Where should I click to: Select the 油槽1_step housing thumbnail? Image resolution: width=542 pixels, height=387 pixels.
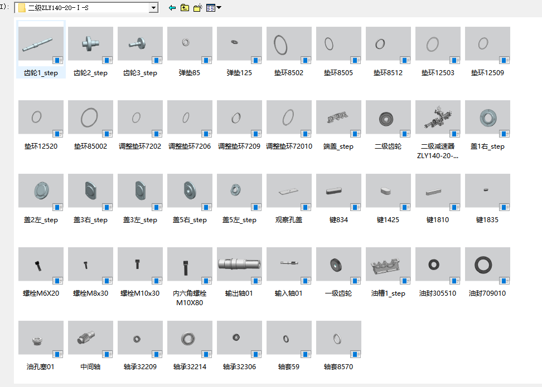point(388,266)
